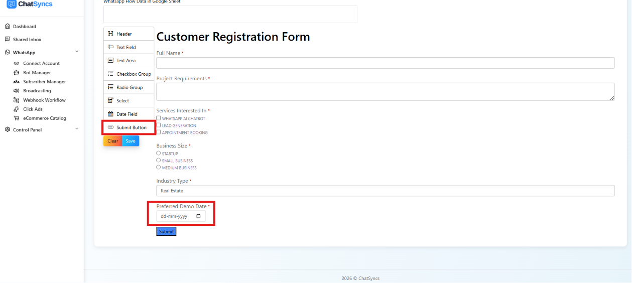
Task: Click the eCommerce Catalog cart icon
Action: pyautogui.click(x=17, y=118)
